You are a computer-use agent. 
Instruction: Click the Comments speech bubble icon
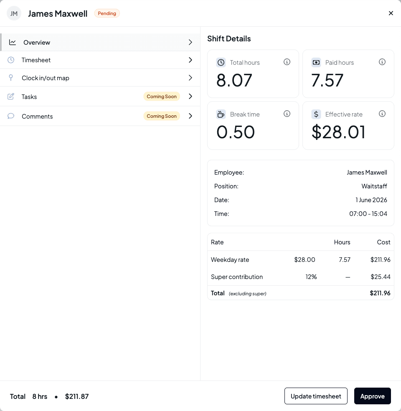click(x=11, y=116)
